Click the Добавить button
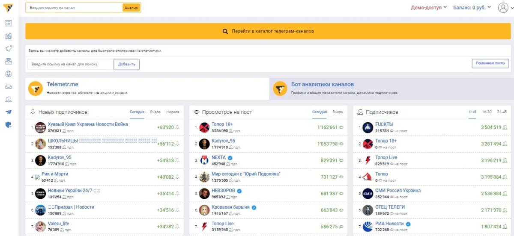The height and width of the screenshot is (236, 514). point(127,65)
